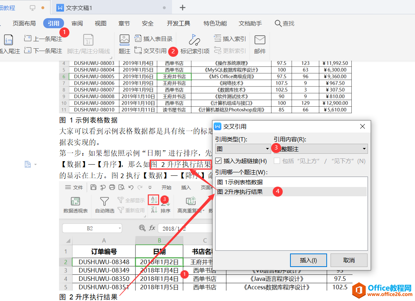The width and height of the screenshot is (415, 301).
Task: Click the undo arrow in embedded toolbar
Action: point(131,187)
